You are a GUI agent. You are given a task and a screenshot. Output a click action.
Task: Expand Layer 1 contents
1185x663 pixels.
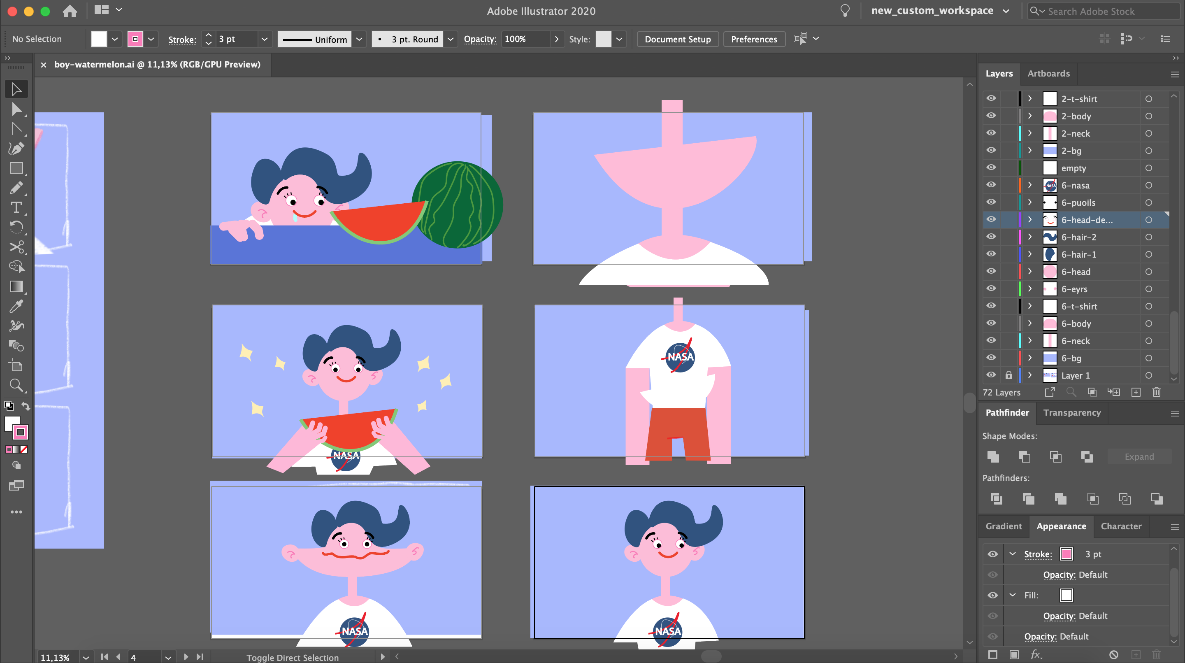point(1030,375)
